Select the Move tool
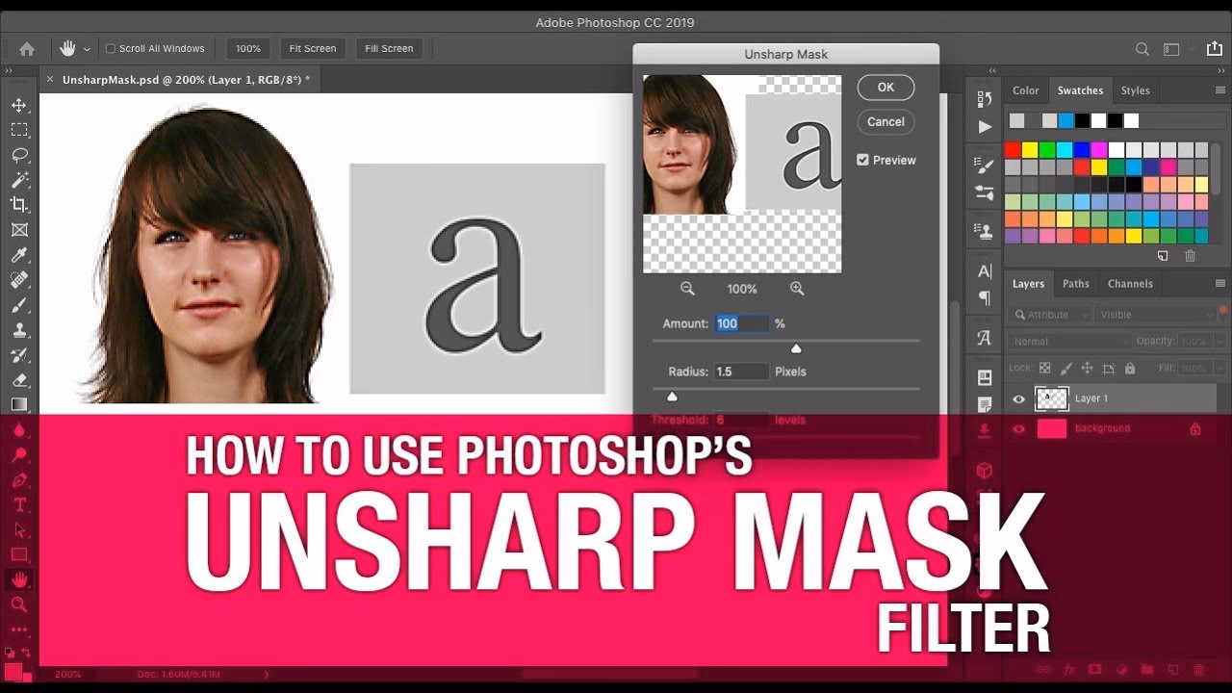Image resolution: width=1232 pixels, height=693 pixels. pos(19,104)
